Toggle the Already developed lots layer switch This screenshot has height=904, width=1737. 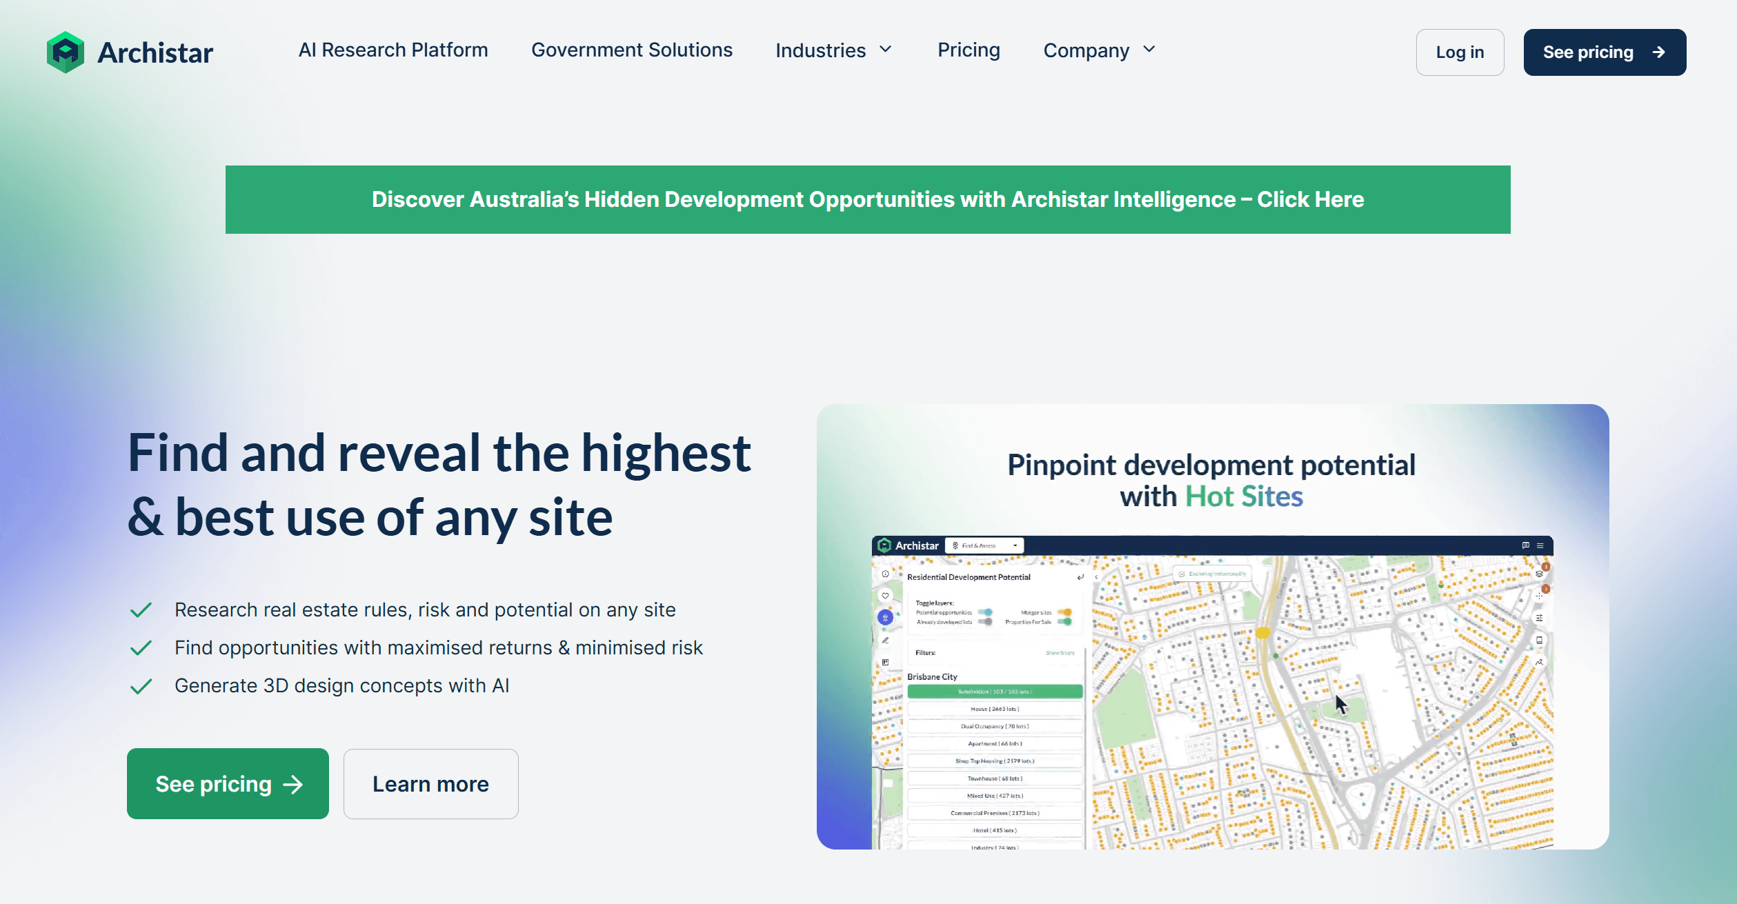point(985,622)
